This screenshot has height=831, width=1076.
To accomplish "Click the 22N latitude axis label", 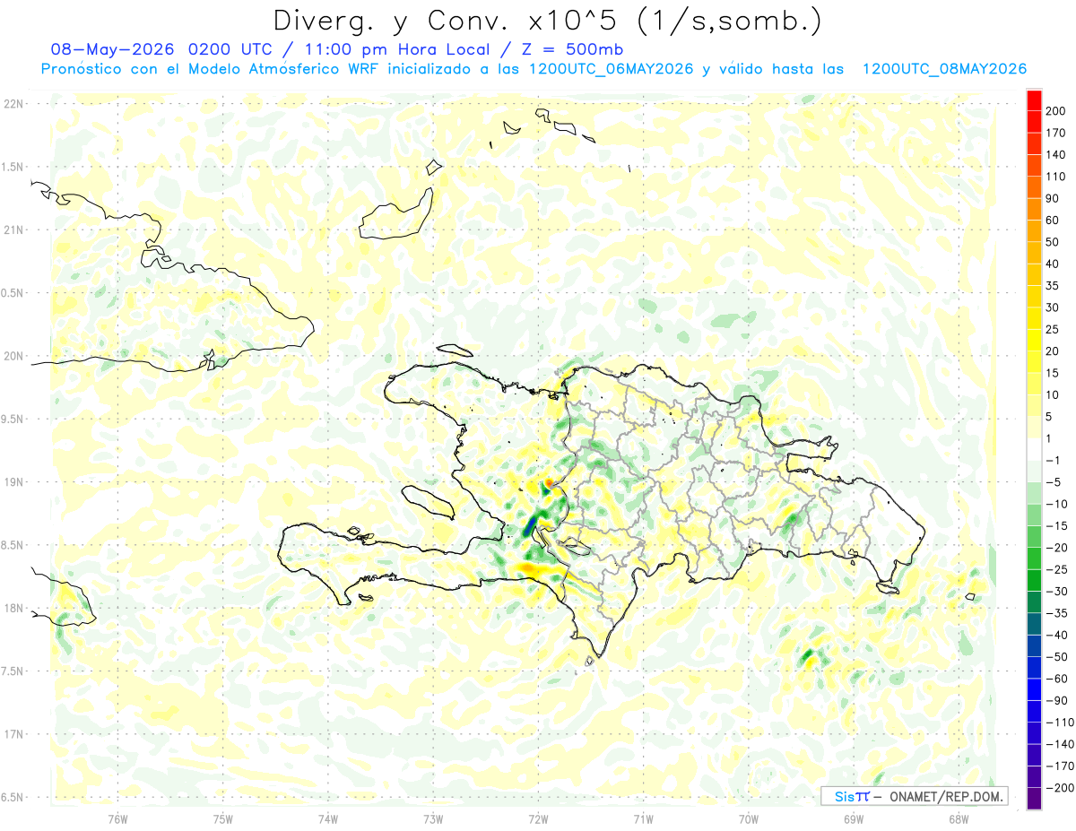I will (x=14, y=104).
